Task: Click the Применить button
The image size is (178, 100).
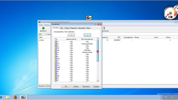Action: 86,86
